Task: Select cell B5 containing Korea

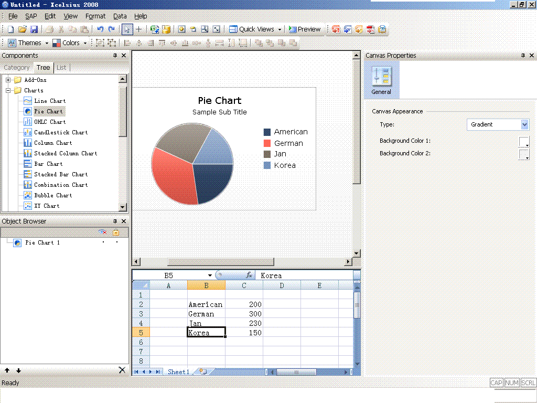Action: click(x=206, y=333)
